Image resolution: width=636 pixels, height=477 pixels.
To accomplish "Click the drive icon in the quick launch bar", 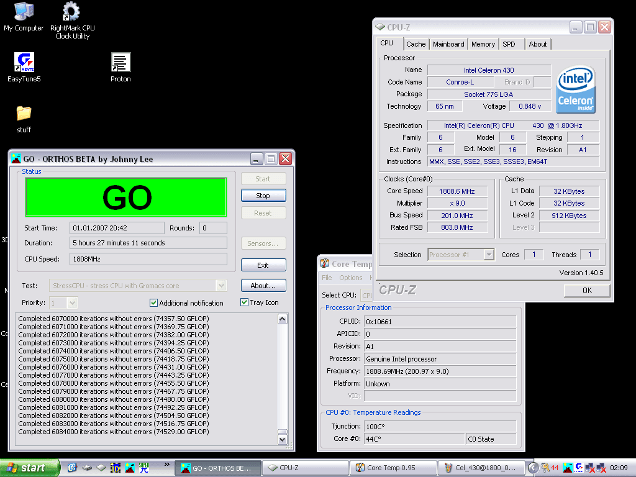I will coord(87,468).
